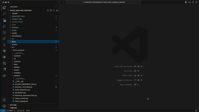Toggle the bottom panel visibility

click(x=190, y=2)
